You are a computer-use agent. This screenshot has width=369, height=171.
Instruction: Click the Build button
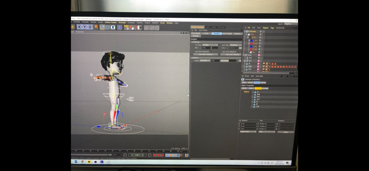point(244,88)
